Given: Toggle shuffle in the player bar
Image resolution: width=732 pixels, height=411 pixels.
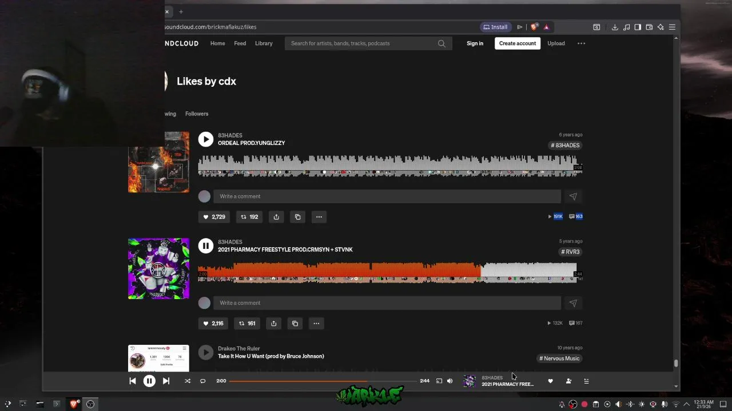Looking at the screenshot, I should point(187,381).
